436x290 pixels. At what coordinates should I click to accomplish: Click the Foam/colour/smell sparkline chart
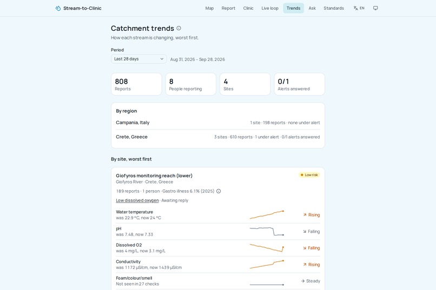[x=267, y=285]
